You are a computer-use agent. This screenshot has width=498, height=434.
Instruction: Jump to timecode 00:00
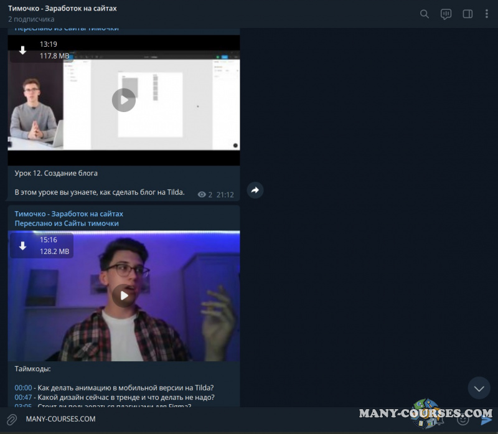(23, 388)
